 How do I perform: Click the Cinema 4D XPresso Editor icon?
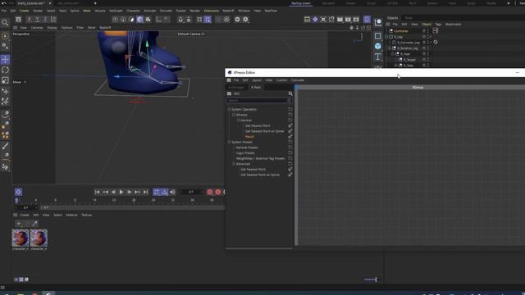230,72
